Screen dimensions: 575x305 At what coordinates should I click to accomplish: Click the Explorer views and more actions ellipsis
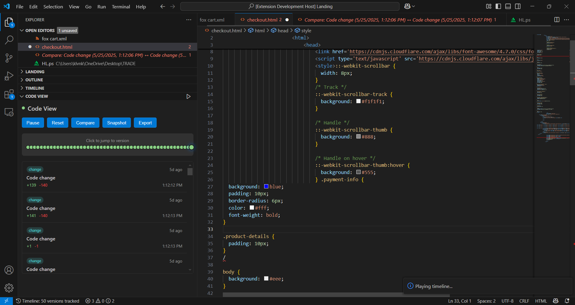click(189, 20)
